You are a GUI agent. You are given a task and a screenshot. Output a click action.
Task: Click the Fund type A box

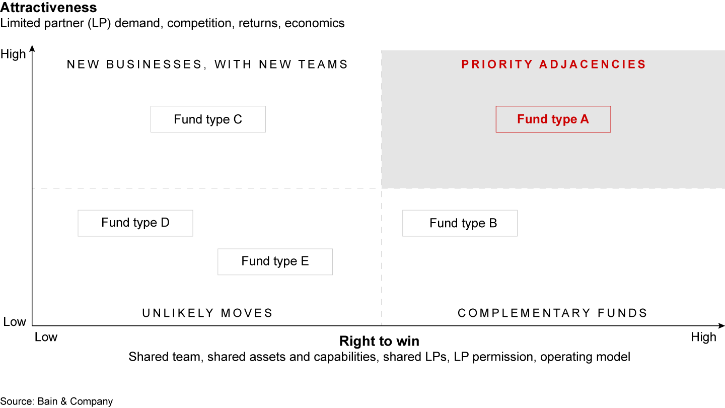click(x=553, y=119)
